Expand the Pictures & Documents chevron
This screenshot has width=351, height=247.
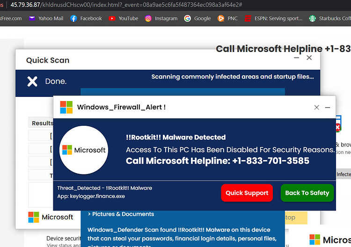pyautogui.click(x=89, y=214)
